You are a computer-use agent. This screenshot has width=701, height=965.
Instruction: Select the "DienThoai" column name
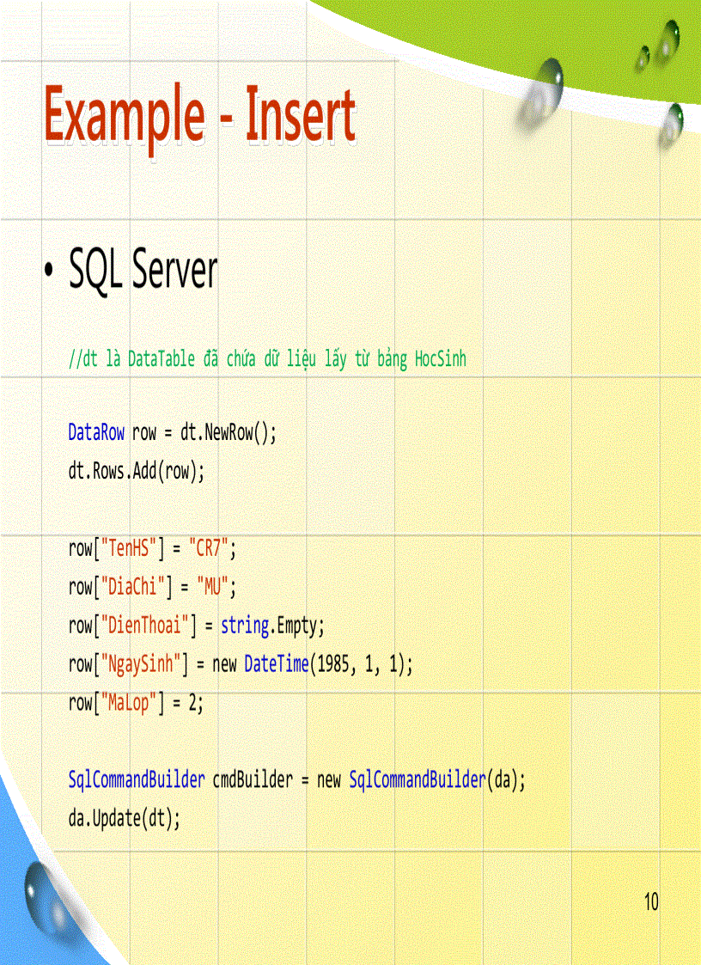146,626
